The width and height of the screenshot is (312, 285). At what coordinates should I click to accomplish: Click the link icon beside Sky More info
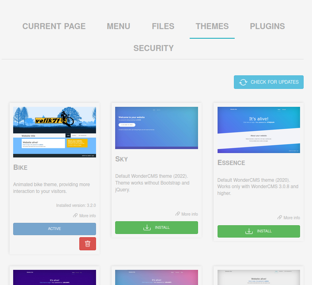[x=178, y=214]
